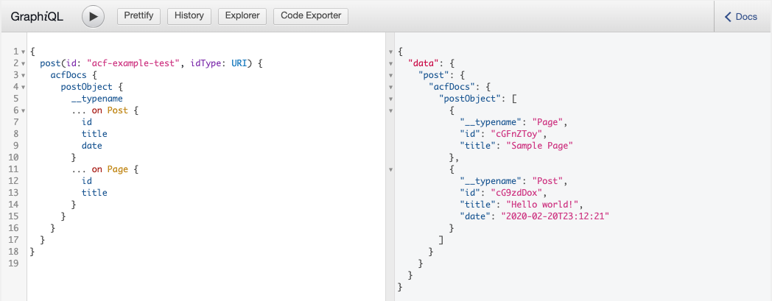
Task: Fold the "... on Post" fragment at line 6
Action: click(23, 110)
